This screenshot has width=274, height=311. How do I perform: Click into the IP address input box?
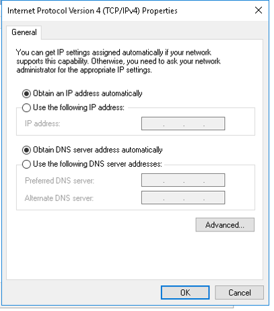(x=183, y=123)
